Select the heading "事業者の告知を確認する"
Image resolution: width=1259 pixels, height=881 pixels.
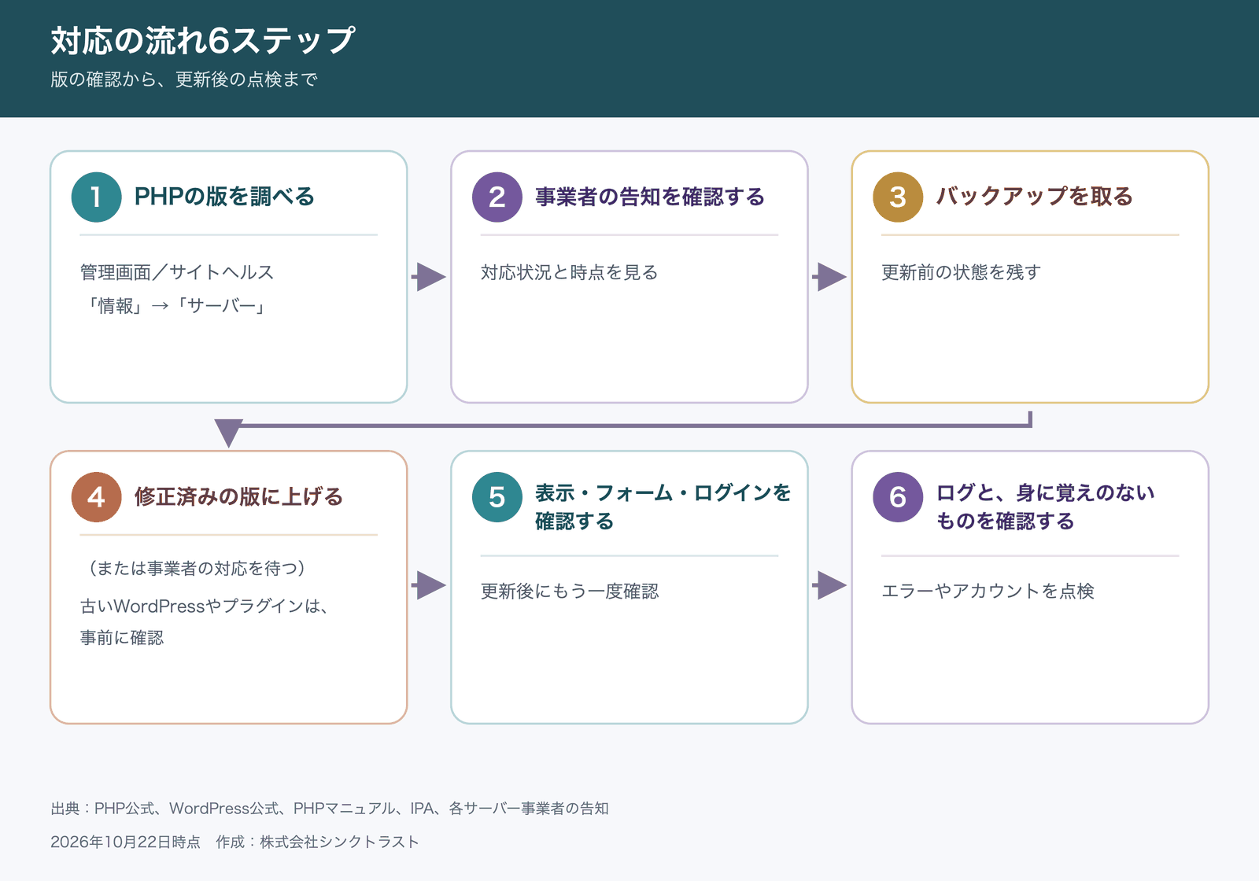650,197
